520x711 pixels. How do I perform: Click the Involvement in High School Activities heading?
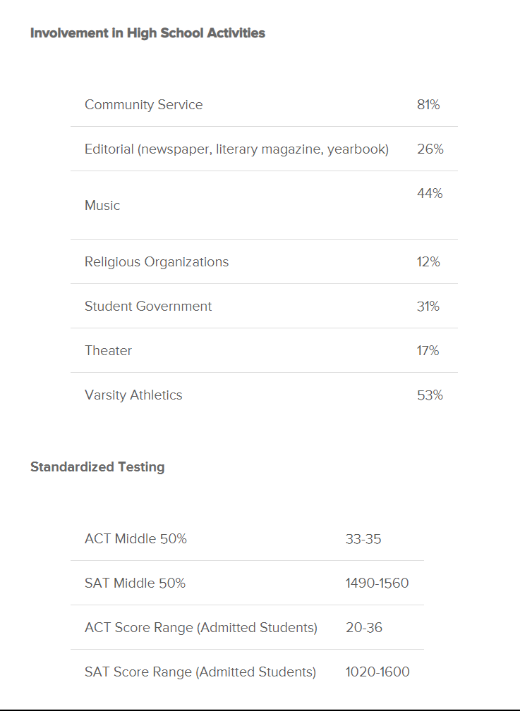pyautogui.click(x=147, y=33)
